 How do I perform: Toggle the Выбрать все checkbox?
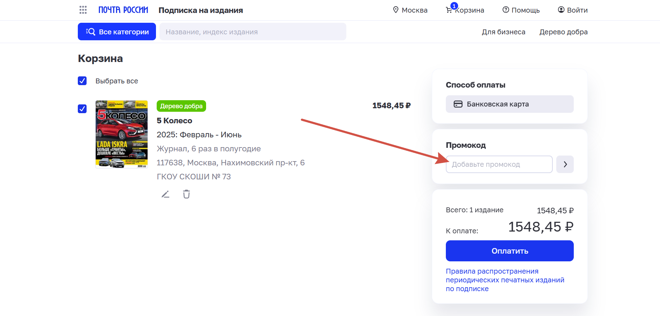82,81
